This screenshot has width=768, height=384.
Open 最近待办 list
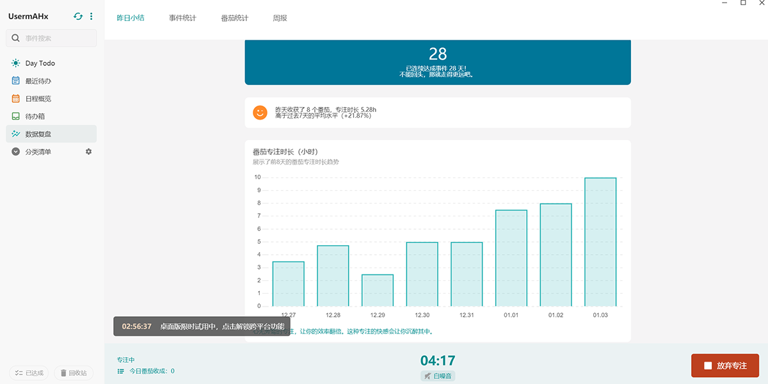coord(38,81)
